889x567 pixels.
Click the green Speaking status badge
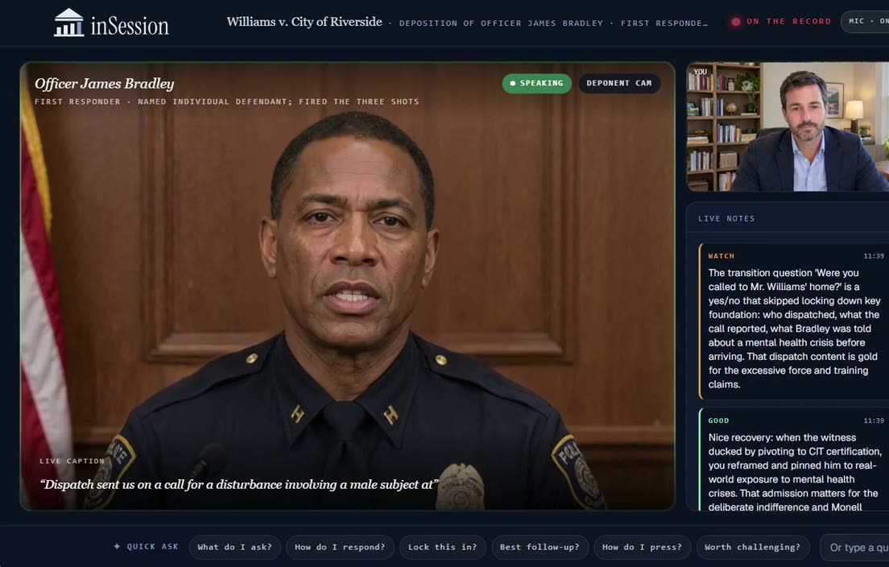[537, 83]
